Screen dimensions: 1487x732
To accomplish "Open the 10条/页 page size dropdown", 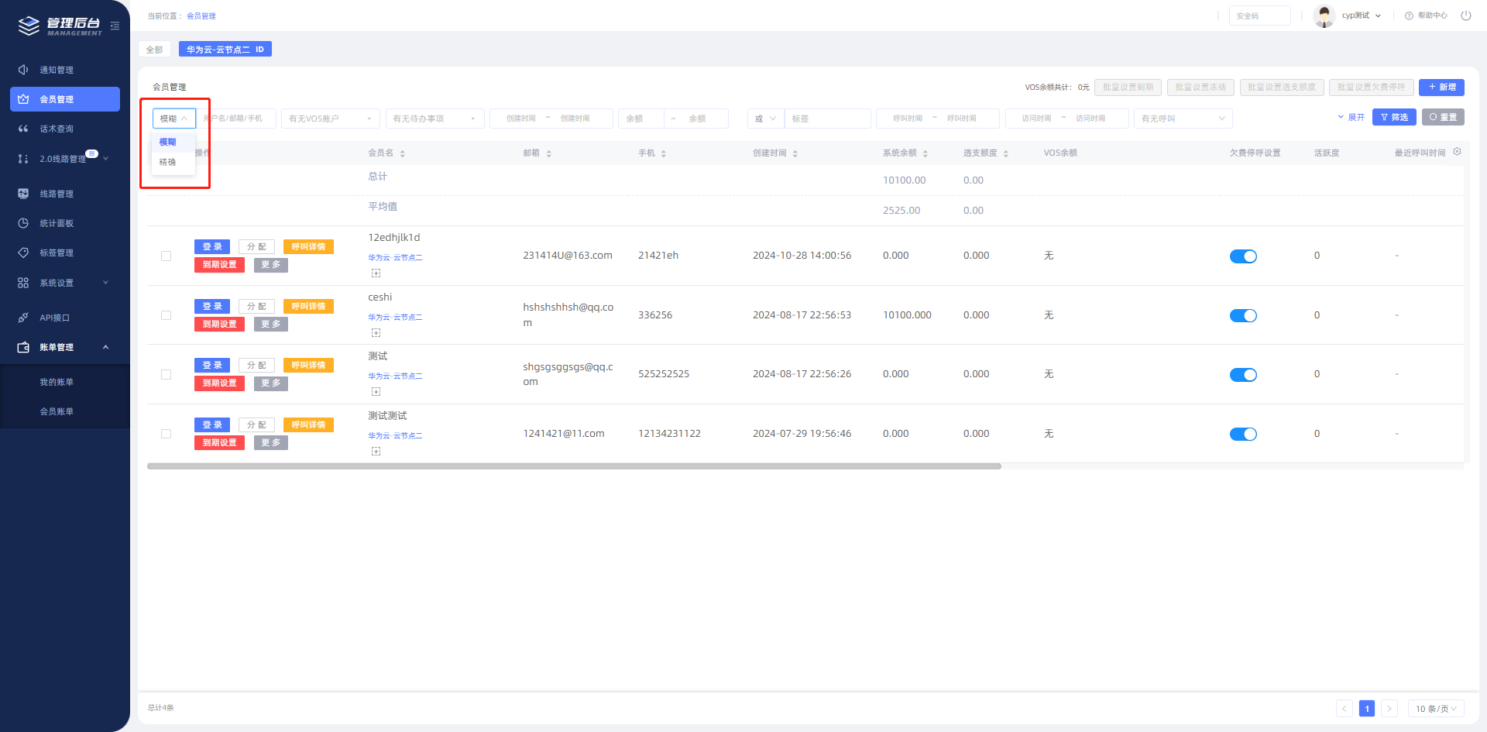I will click(x=1436, y=709).
